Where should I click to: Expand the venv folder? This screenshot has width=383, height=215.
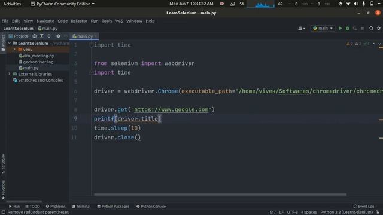14,49
